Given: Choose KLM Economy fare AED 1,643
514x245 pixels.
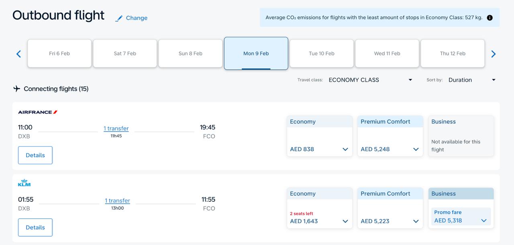Looking at the screenshot, I should (x=319, y=221).
